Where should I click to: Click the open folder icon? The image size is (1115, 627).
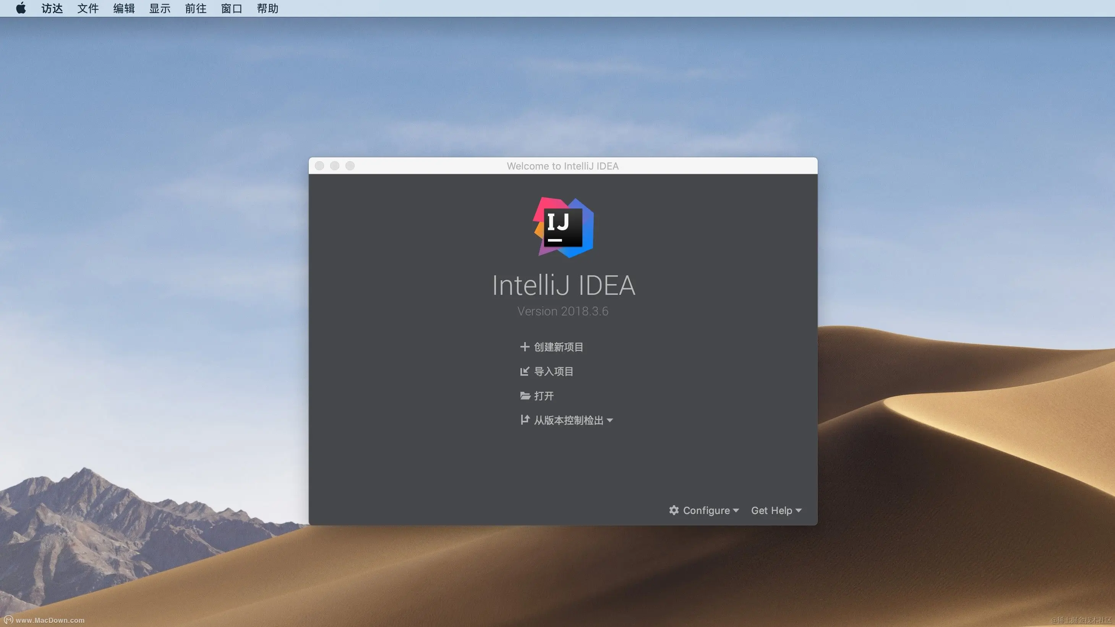(x=525, y=396)
